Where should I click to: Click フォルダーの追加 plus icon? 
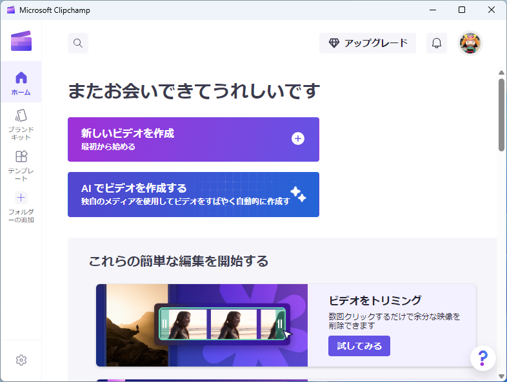(21, 198)
